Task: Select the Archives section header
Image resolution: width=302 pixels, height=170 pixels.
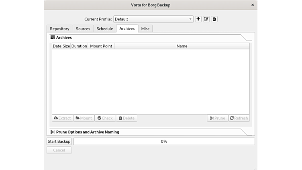Action: [x=64, y=37]
